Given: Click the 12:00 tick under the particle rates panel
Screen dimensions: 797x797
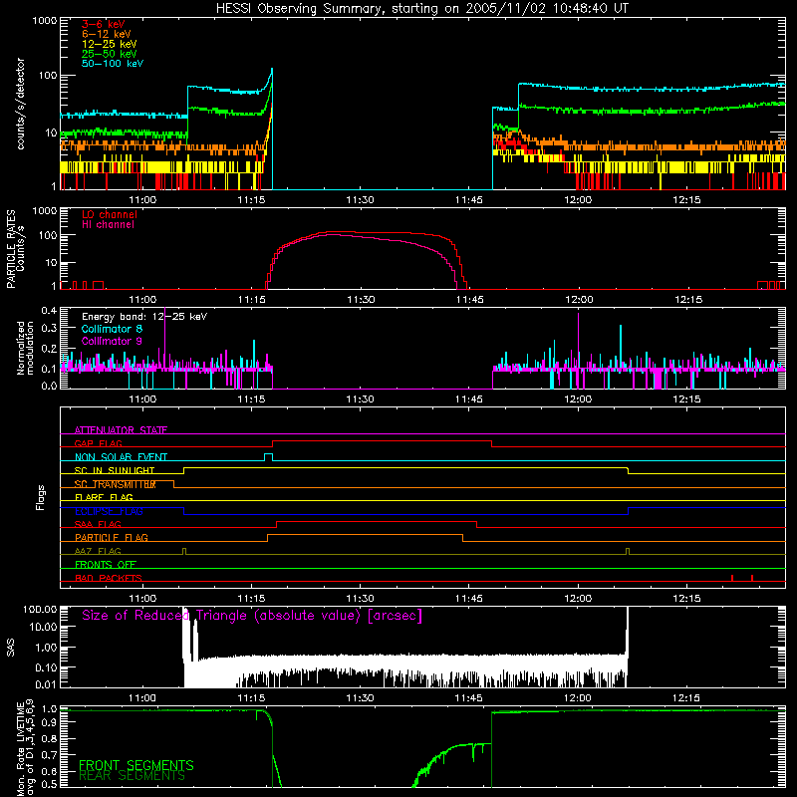Looking at the screenshot, I should (x=579, y=300).
